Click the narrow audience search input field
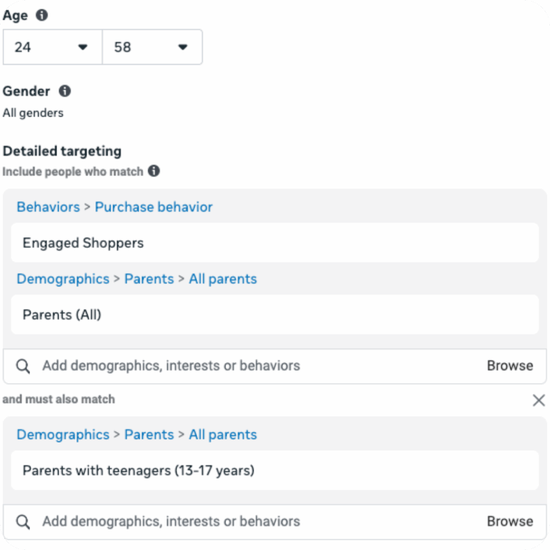The width and height of the screenshot is (550, 550). coord(171,521)
